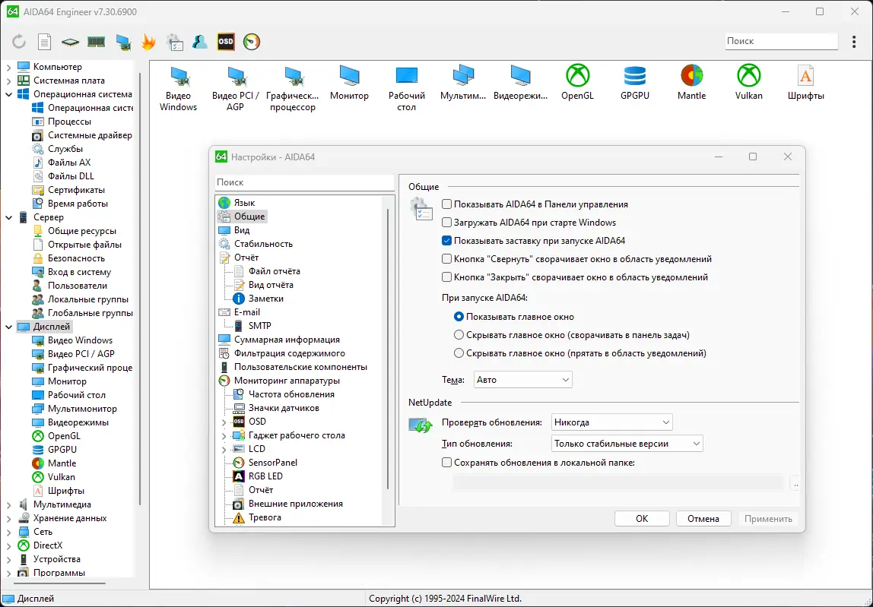Viewport: 873px width, 607px height.
Task: Click the monitor diagnostics toolbar icon
Action: coord(123,42)
